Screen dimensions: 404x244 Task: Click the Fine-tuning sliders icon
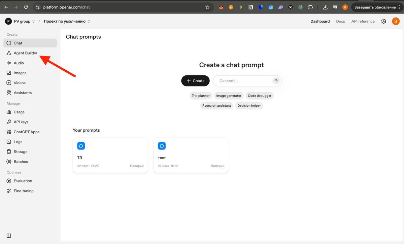(x=9, y=191)
